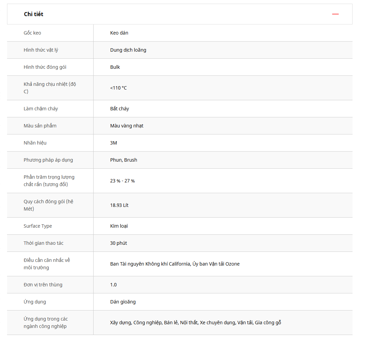Click the 3M brand value

[114, 143]
